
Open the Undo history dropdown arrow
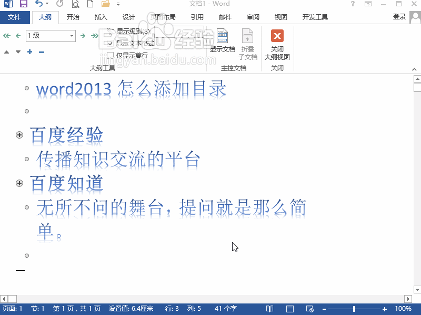(x=47, y=4)
